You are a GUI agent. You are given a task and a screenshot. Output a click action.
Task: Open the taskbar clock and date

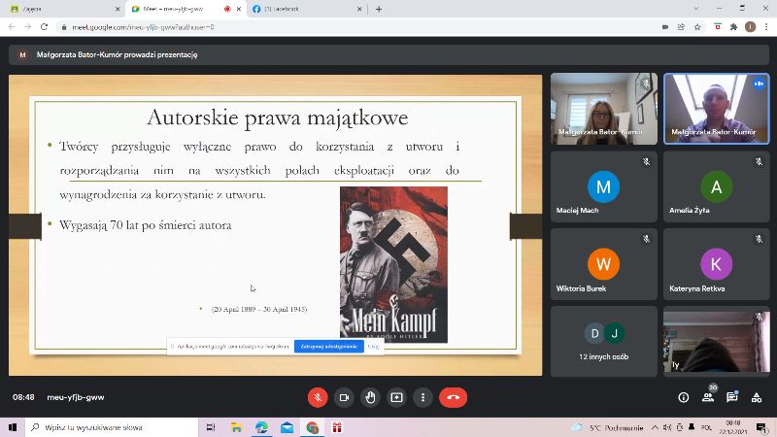[733, 427]
